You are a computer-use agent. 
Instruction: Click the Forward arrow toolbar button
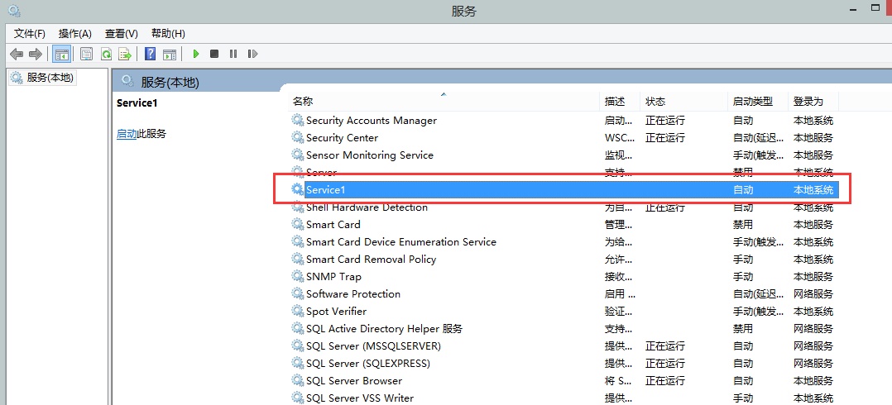(x=35, y=54)
